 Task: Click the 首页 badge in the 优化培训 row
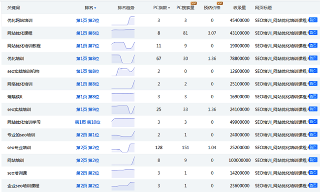(x=313, y=58)
